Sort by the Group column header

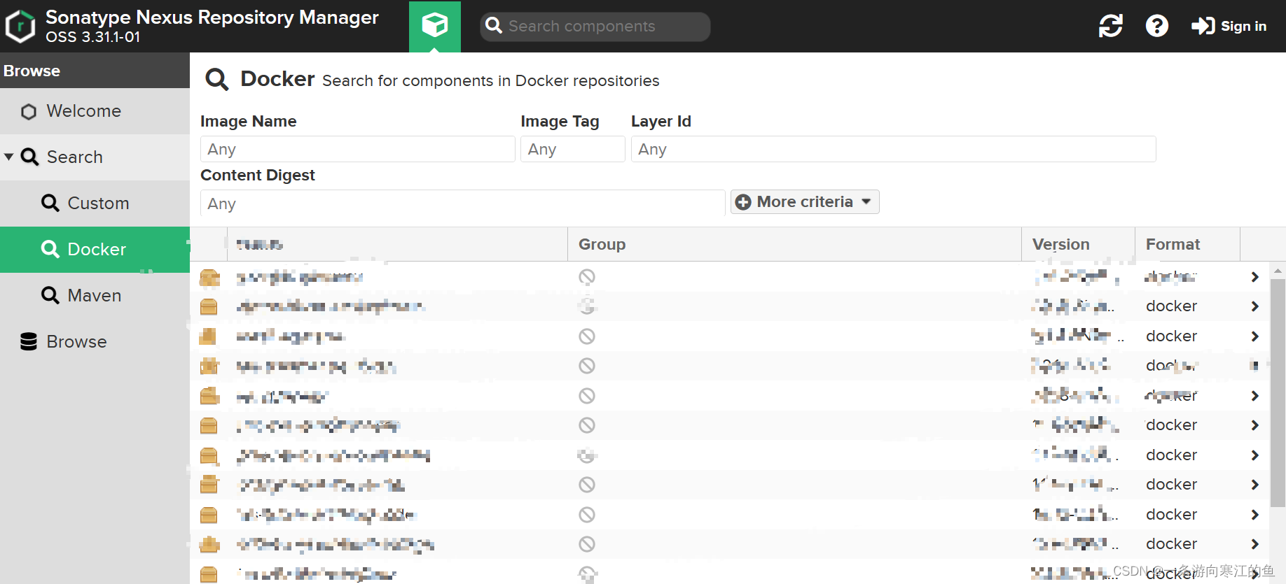[x=794, y=244]
